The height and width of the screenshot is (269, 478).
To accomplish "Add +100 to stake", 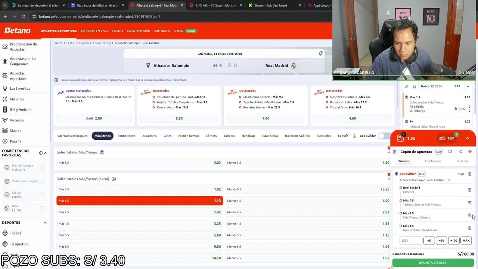I will (x=453, y=241).
